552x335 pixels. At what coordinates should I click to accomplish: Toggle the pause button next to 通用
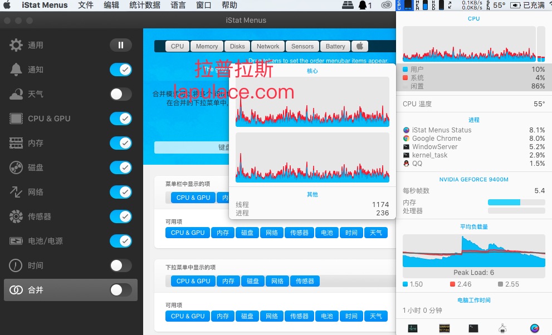click(121, 45)
